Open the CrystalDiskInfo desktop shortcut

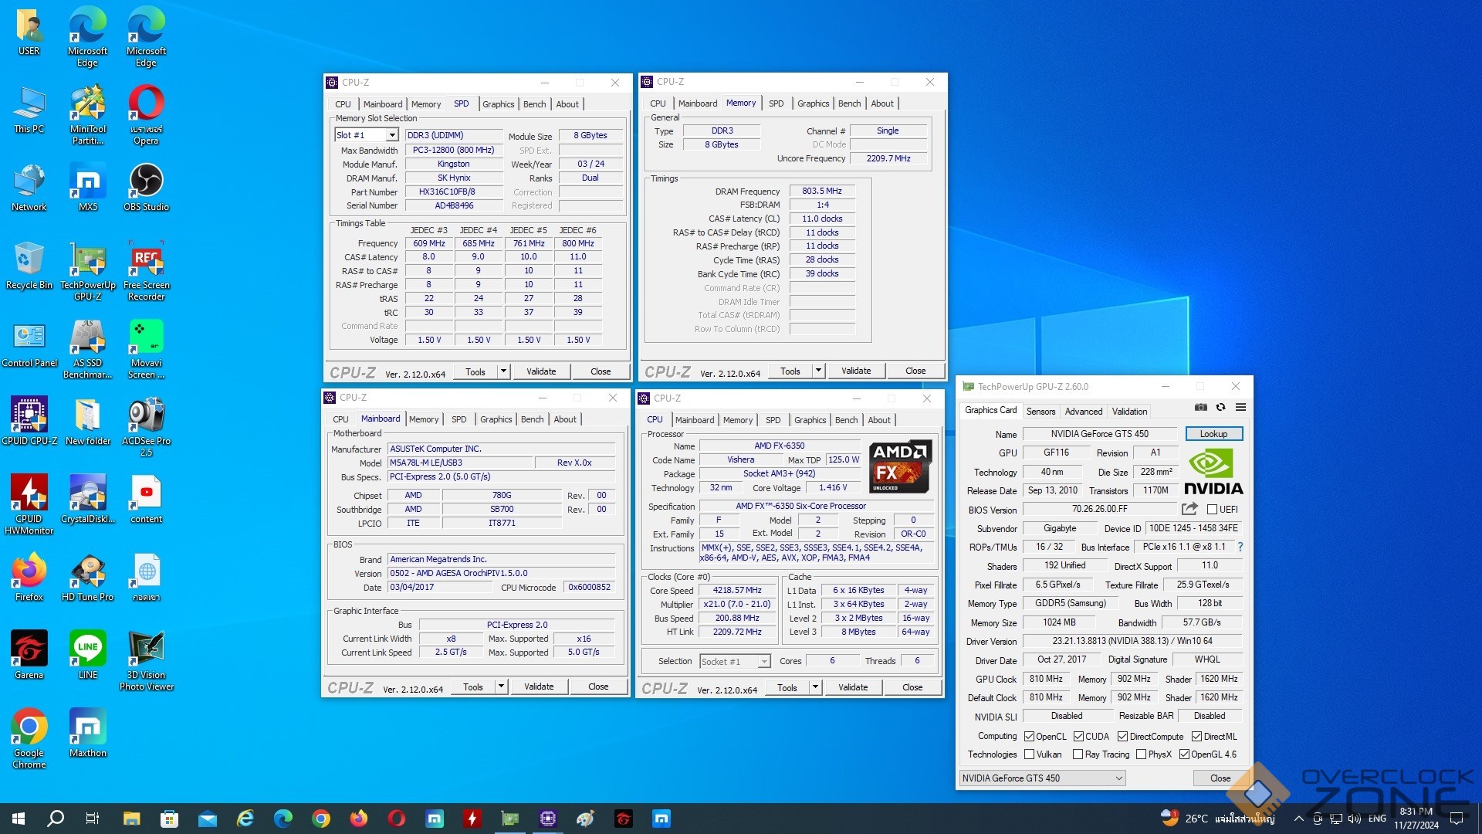(x=88, y=499)
